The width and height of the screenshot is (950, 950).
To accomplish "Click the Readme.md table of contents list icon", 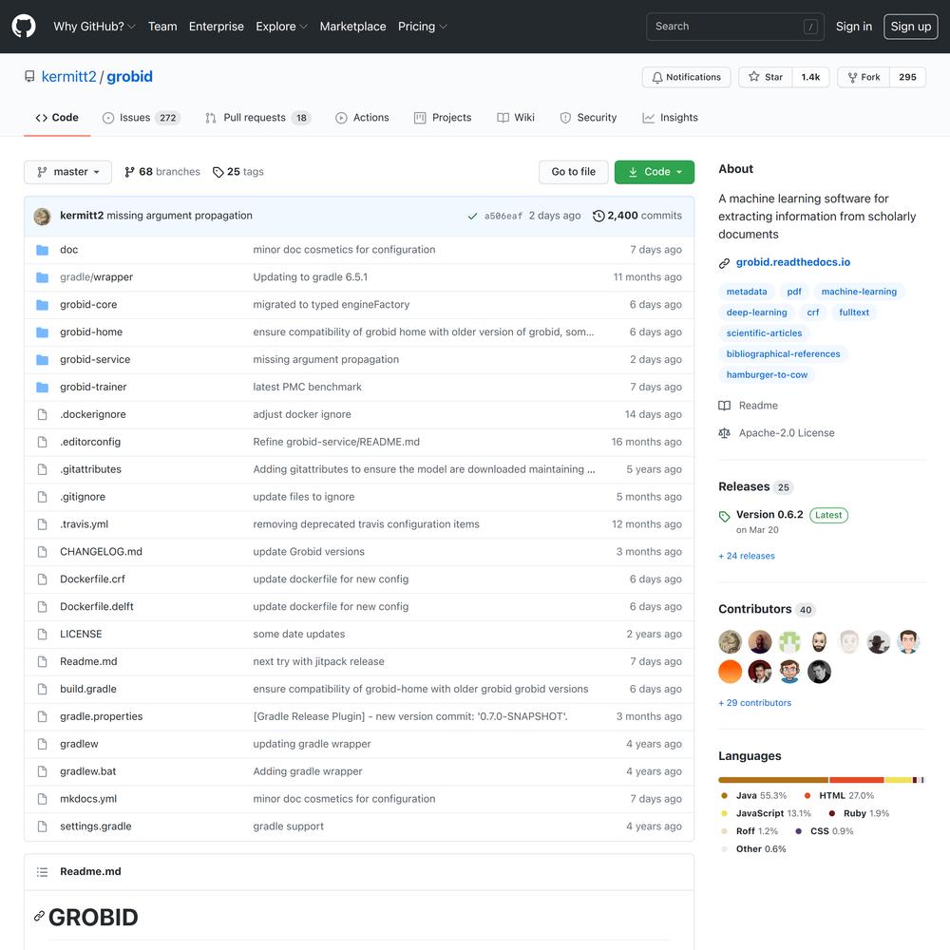I will pyautogui.click(x=42, y=872).
